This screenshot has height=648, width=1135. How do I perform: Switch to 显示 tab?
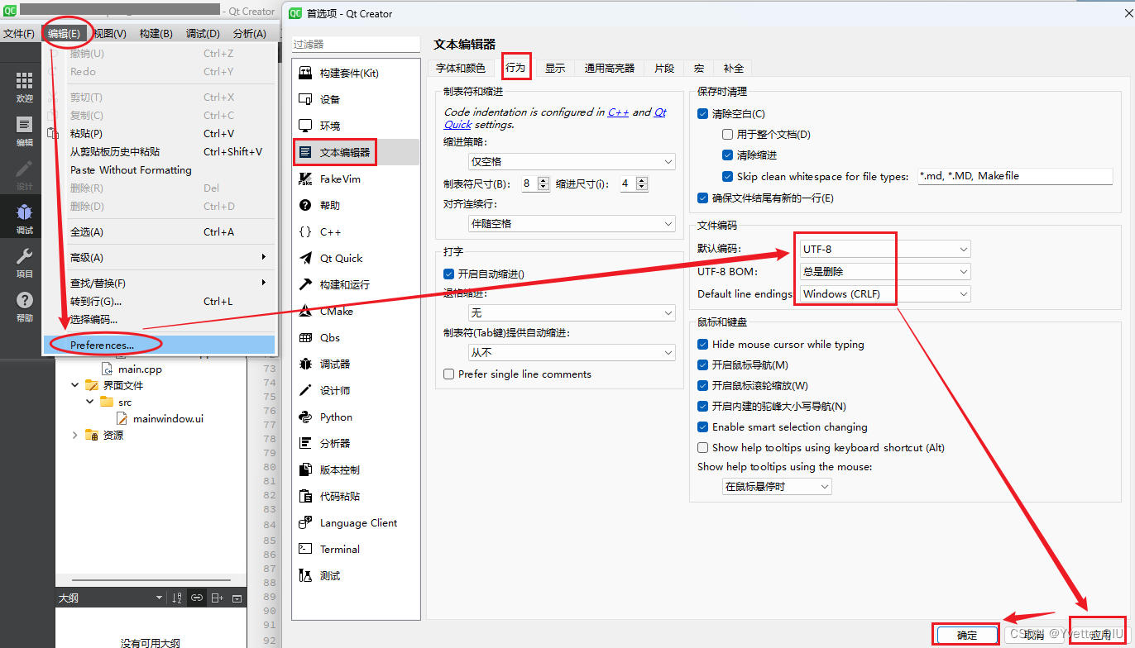coord(555,68)
